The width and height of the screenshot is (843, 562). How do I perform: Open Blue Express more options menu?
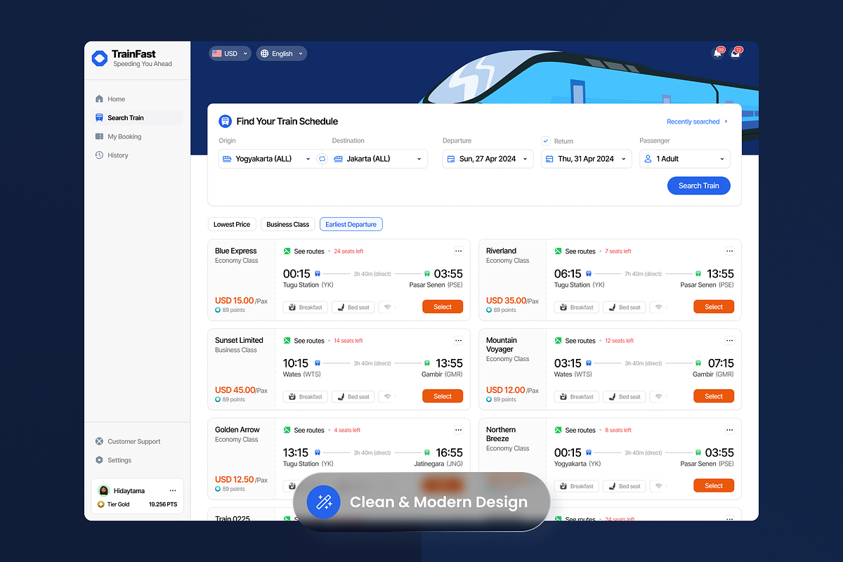(x=458, y=251)
